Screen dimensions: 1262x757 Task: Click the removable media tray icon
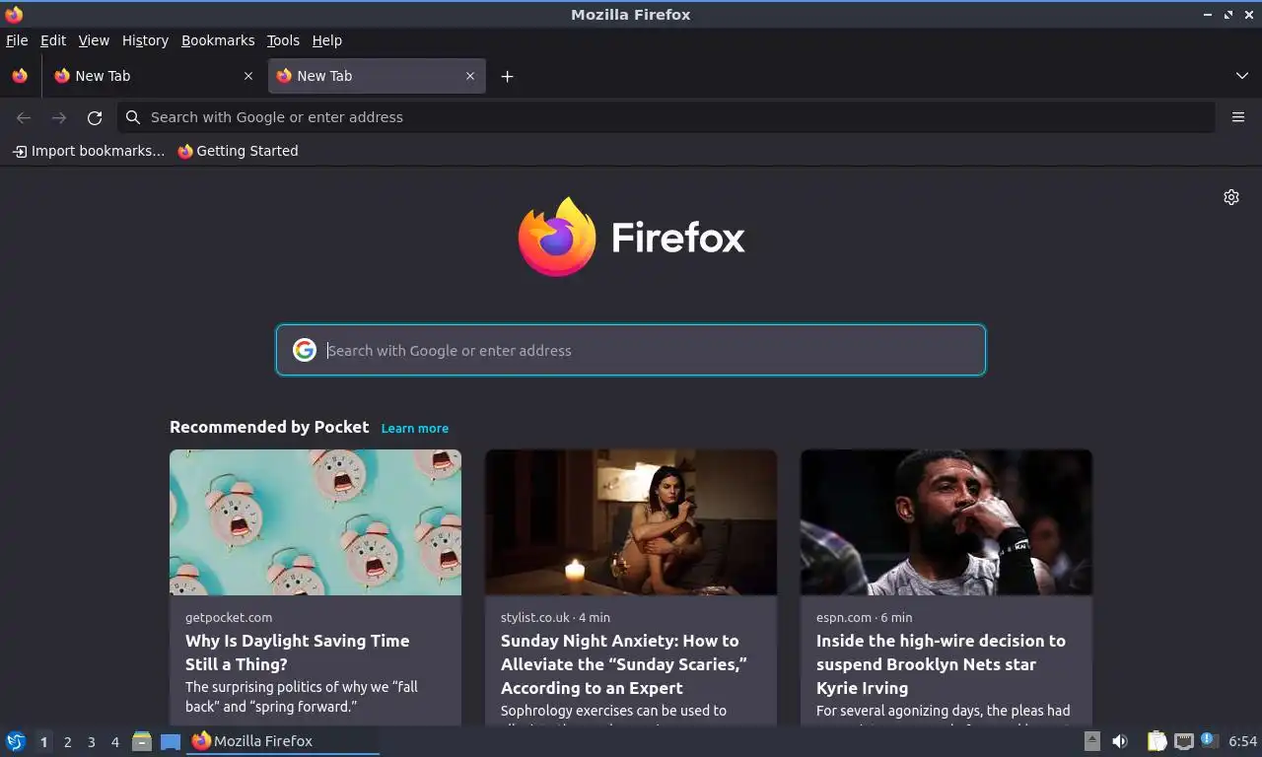(x=1092, y=741)
